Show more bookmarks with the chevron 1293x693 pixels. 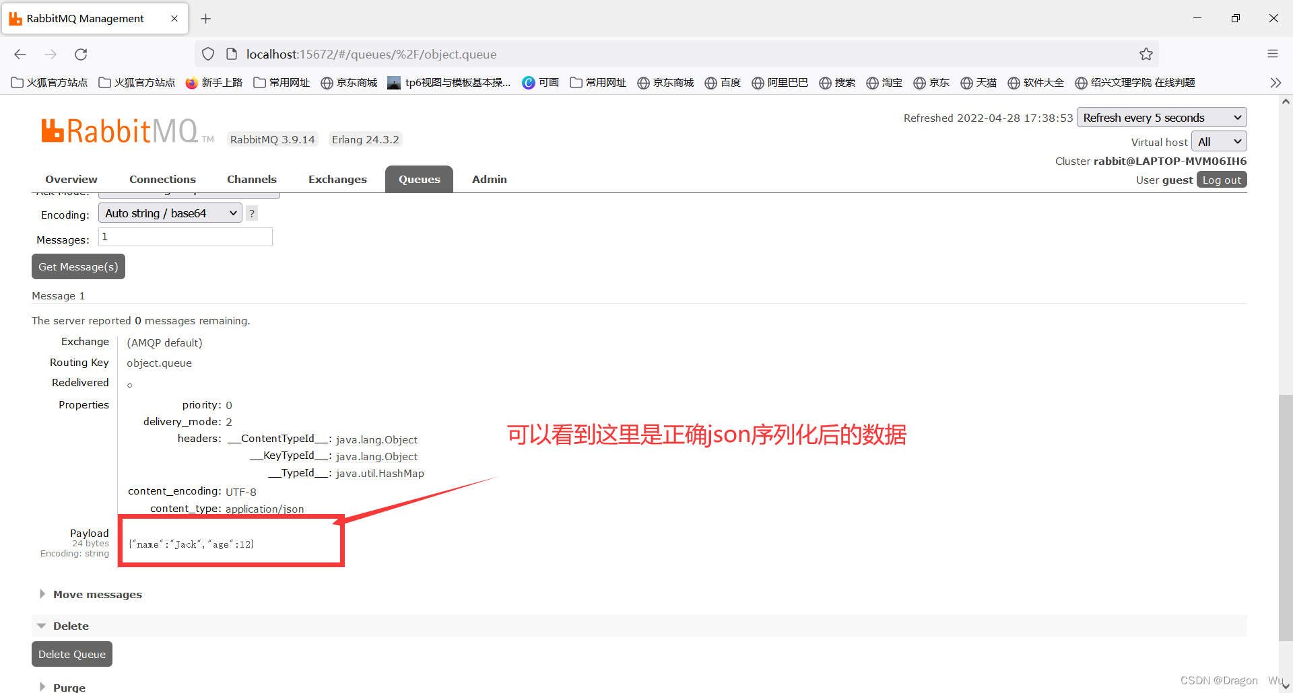[x=1275, y=83]
